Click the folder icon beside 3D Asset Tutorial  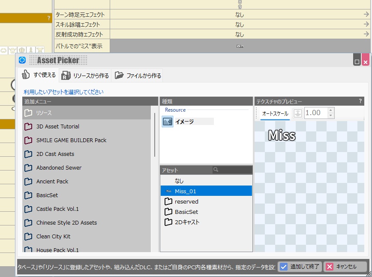click(28, 127)
